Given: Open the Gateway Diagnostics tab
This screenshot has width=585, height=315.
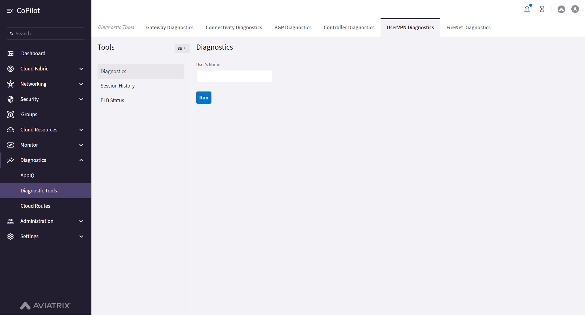Looking at the screenshot, I should (x=170, y=27).
